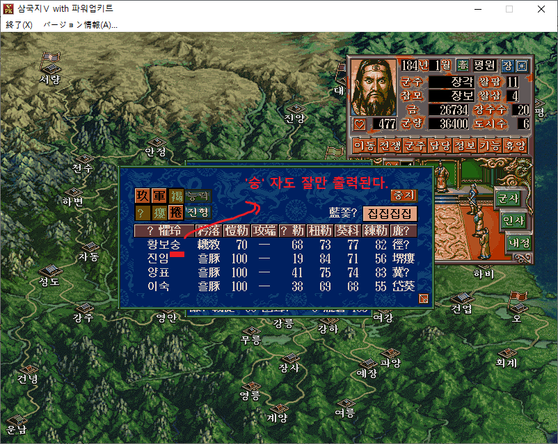Click the ruler portrait of 장각

point(374,88)
